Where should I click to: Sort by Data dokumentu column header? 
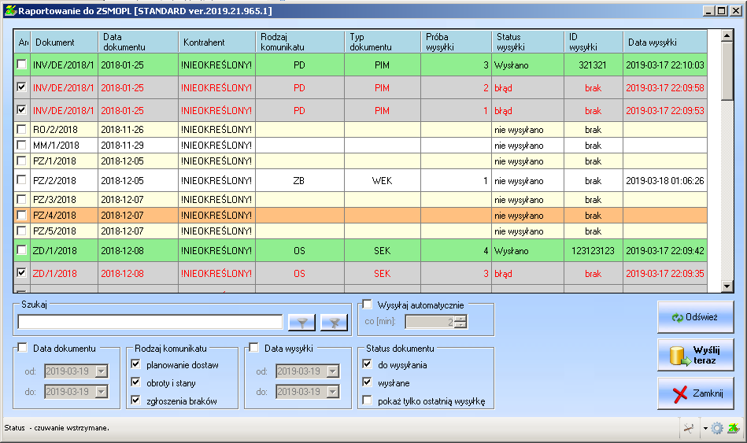[x=139, y=42]
